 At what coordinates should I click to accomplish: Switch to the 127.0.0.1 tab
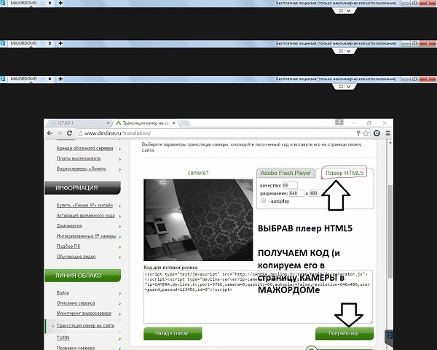pos(79,122)
